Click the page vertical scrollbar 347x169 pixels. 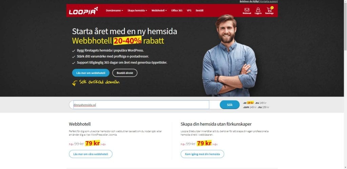click(345, 85)
